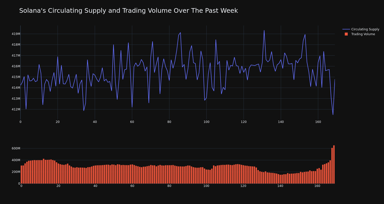Click the supply line peak near x=86
384x204 pixels.
click(x=180, y=32)
